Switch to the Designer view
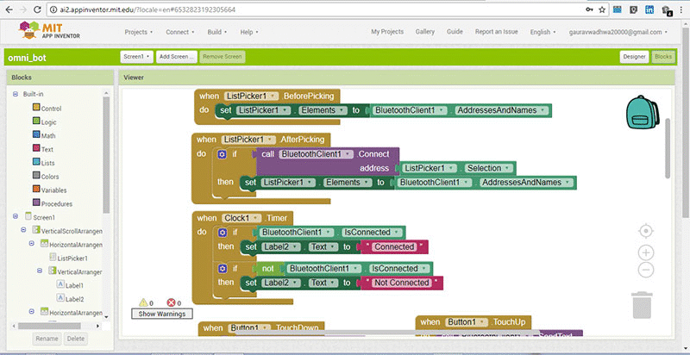690x355 pixels. coord(634,57)
